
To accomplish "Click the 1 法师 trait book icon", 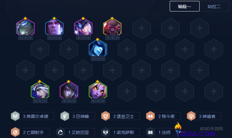I will pos(150,132).
